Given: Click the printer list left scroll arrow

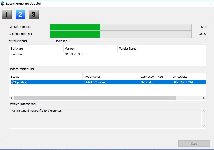Looking at the screenshot, I should (12, 98).
